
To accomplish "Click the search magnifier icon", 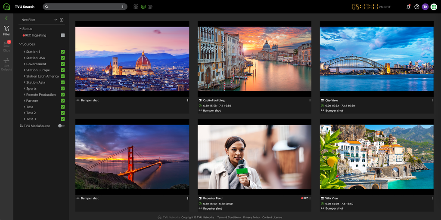I will point(47,7).
